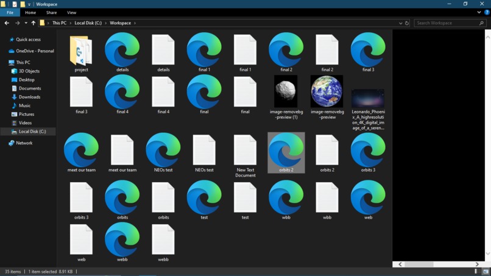Viewport: 491px width, 276px height.
Task: Select the final 1 text document
Action: click(x=245, y=50)
